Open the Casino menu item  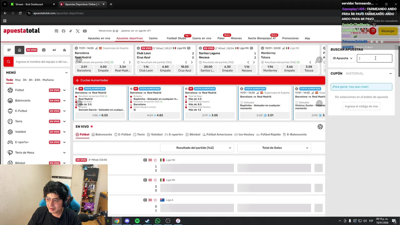(153, 38)
